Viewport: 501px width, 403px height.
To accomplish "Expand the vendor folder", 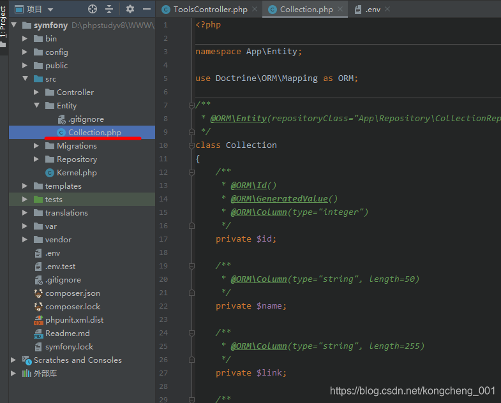I will coord(25,240).
